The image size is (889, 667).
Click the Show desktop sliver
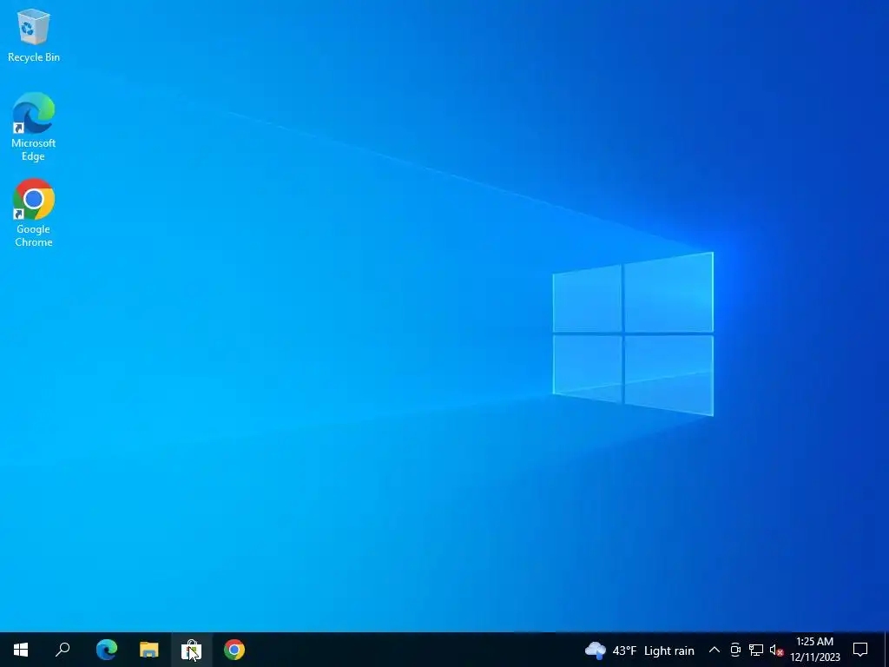pyautogui.click(x=886, y=650)
